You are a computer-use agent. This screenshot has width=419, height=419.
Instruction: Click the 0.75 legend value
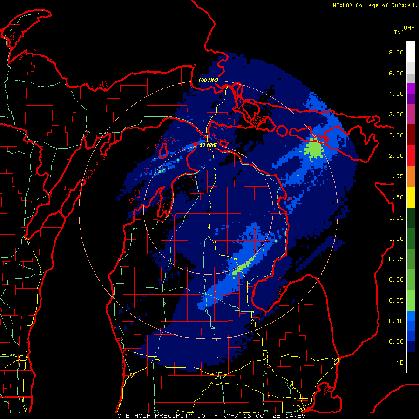pyautogui.click(x=396, y=259)
